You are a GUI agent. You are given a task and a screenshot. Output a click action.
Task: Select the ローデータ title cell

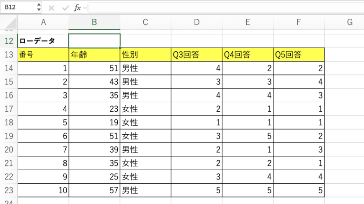43,41
